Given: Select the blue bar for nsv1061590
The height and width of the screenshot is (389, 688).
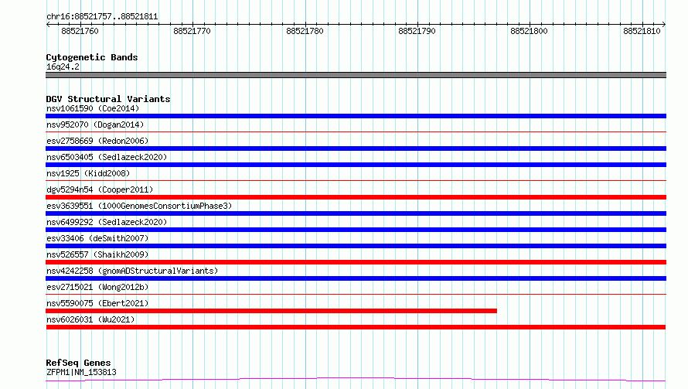Looking at the screenshot, I should [x=356, y=116].
